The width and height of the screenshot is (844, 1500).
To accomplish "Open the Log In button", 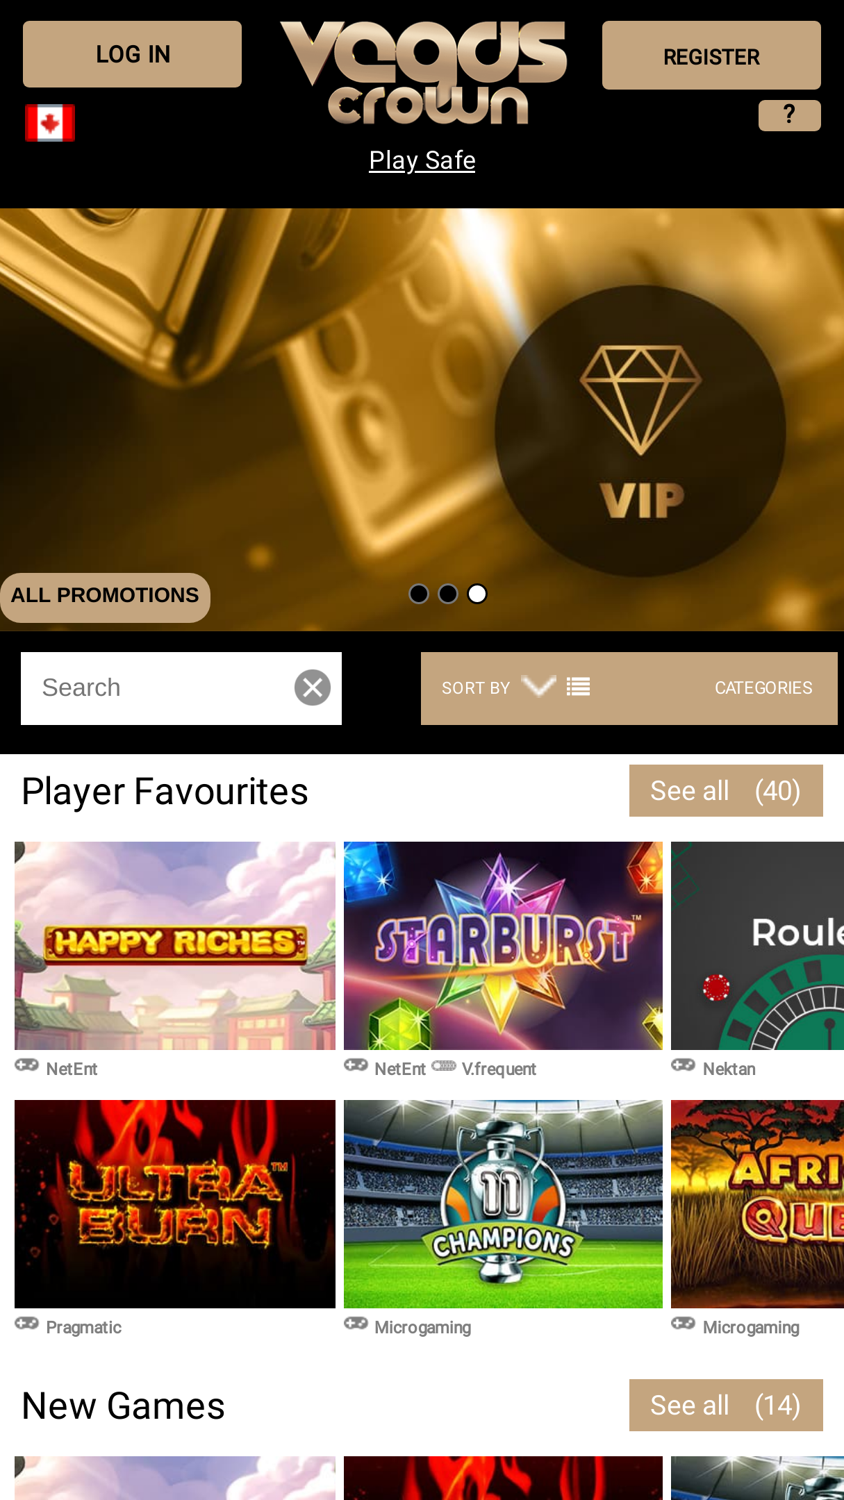I will 132,54.
